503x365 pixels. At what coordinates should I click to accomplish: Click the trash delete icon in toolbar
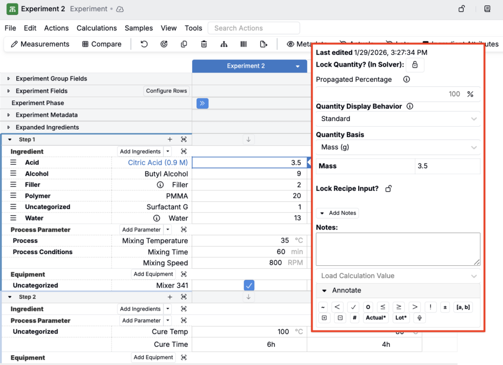tap(204, 44)
